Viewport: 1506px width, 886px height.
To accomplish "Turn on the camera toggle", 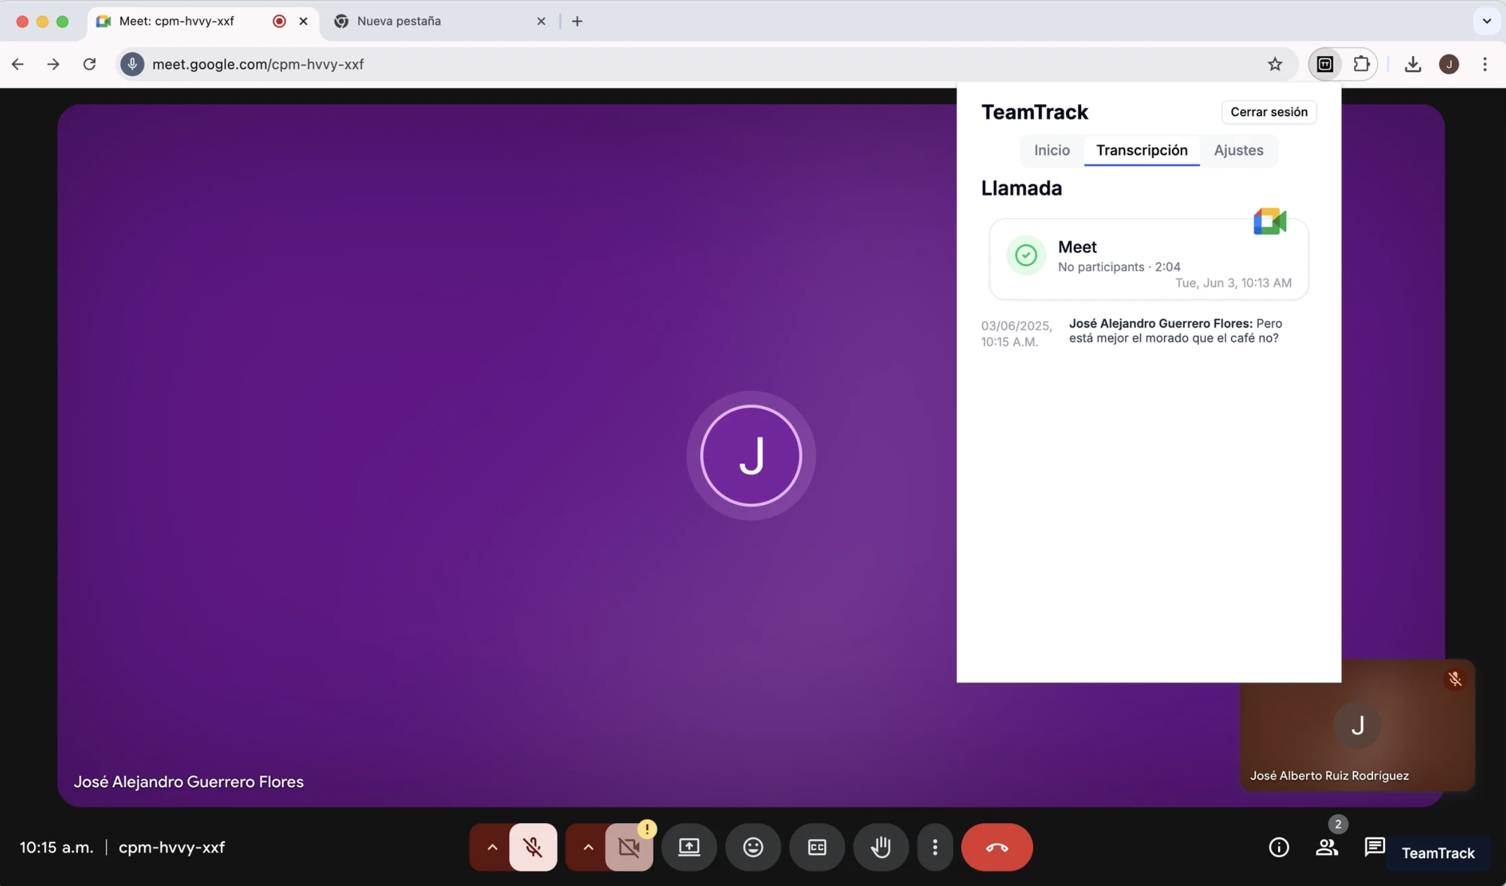I will click(629, 847).
